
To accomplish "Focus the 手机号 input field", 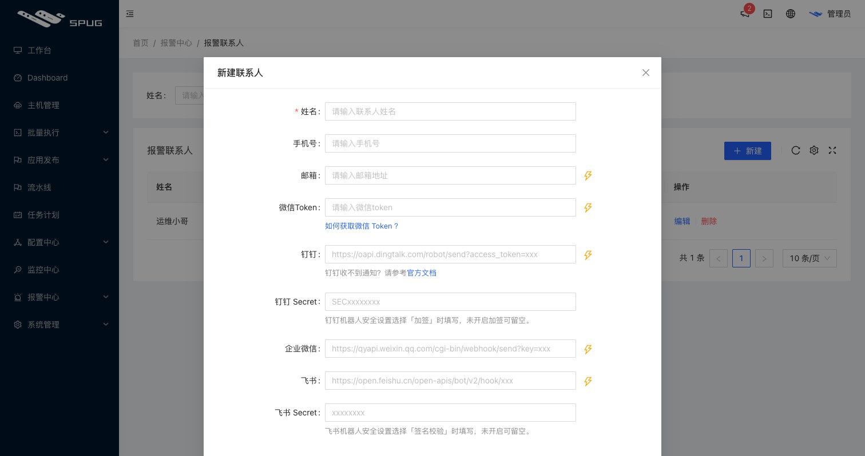I will pos(450,143).
